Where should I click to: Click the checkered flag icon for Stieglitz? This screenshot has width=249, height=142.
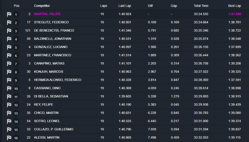pyautogui.click(x=9, y=23)
